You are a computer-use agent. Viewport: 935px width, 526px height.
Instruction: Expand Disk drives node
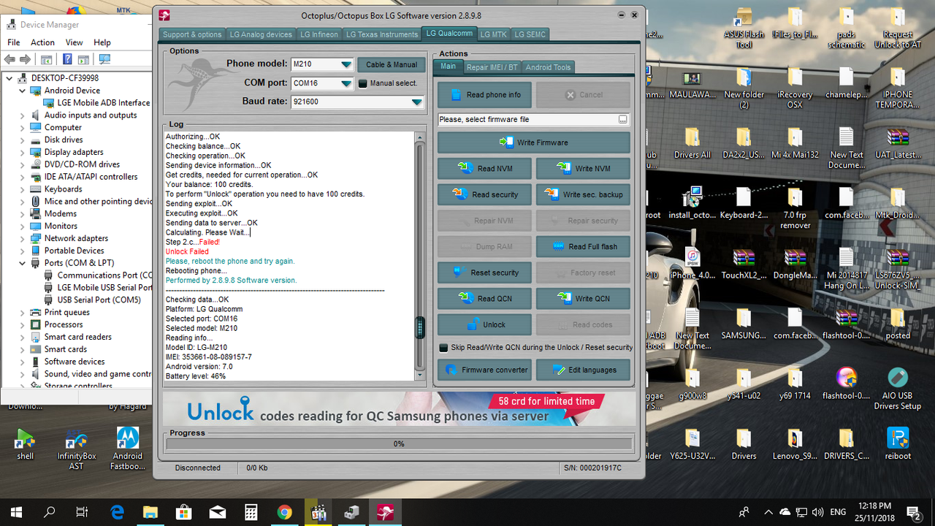(23, 140)
